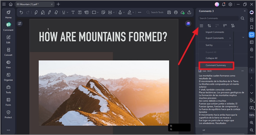Save the document
The height and width of the screenshot is (135, 256).
tap(169, 12)
